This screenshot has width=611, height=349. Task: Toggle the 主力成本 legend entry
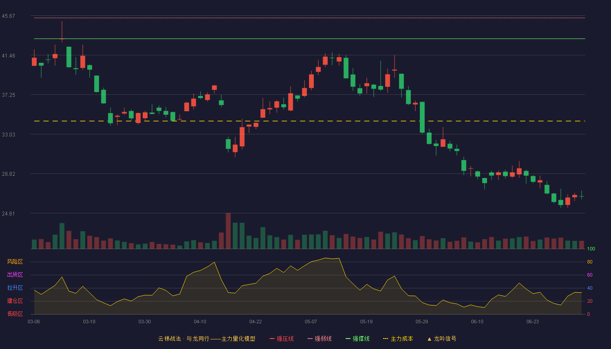tap(398, 339)
